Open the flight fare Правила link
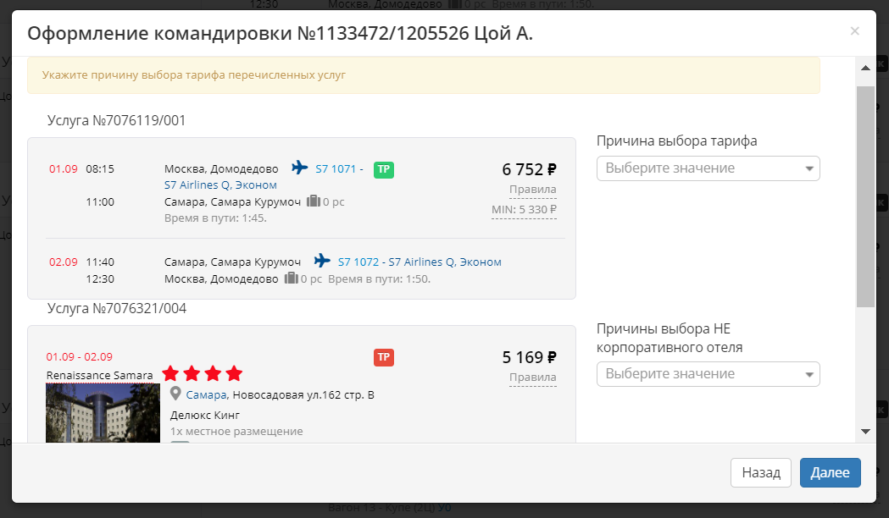This screenshot has width=889, height=518. point(532,189)
